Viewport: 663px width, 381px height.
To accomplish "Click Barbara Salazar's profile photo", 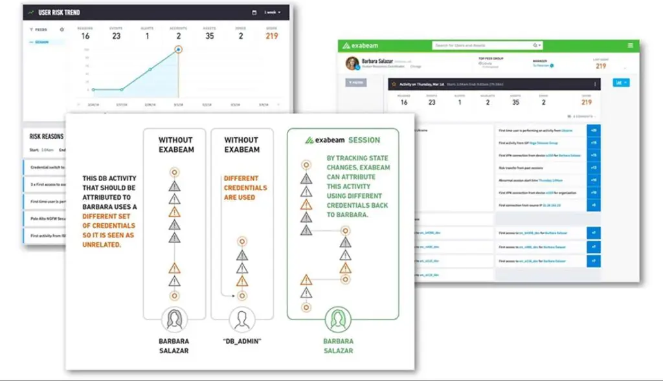I will (x=352, y=61).
